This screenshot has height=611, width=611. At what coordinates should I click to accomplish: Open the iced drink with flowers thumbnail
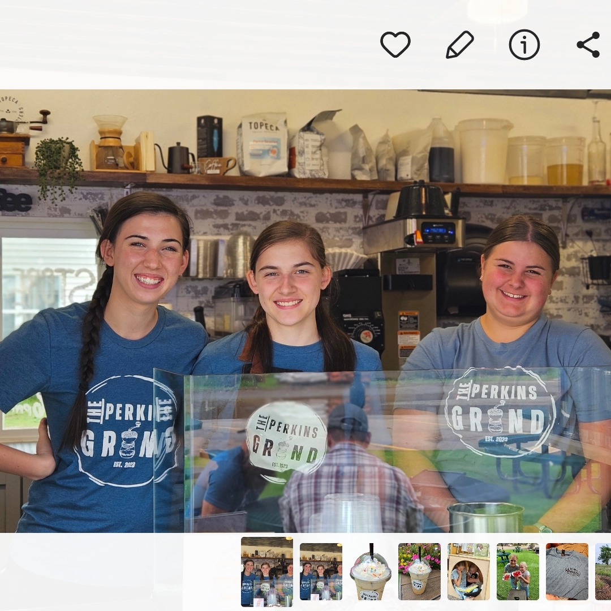(x=419, y=571)
